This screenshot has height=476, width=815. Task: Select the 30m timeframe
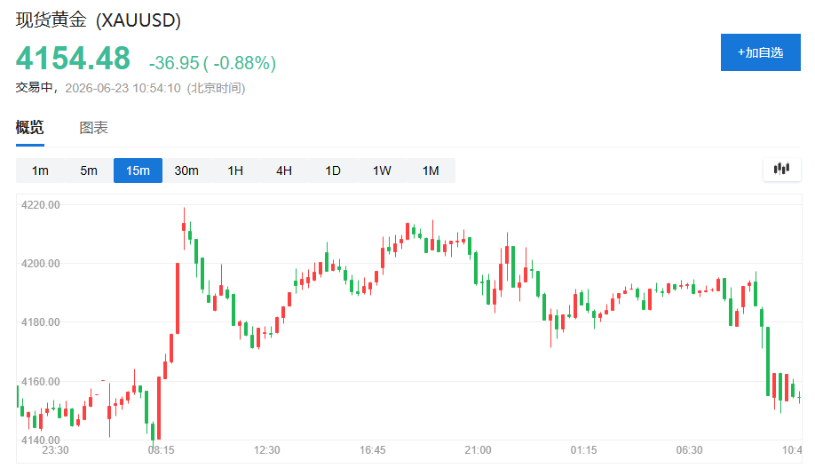(186, 171)
